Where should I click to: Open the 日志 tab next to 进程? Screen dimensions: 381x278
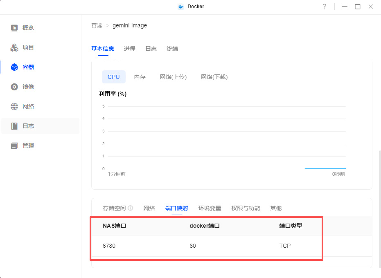[x=151, y=49]
